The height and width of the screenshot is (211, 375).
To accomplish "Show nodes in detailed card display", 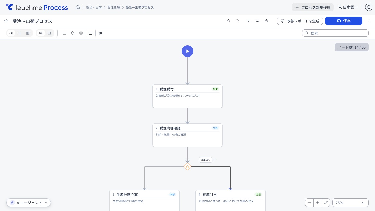I will 41,33.
